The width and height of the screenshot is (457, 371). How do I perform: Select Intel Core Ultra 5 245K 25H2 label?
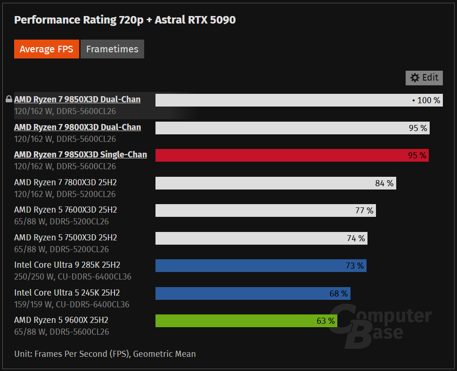[67, 293]
